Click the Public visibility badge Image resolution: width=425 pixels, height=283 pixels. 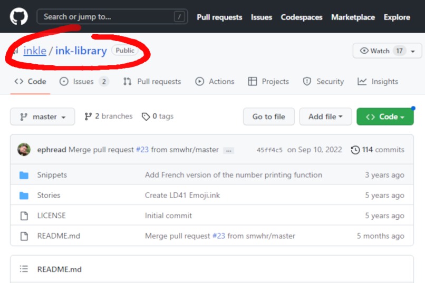click(x=125, y=51)
